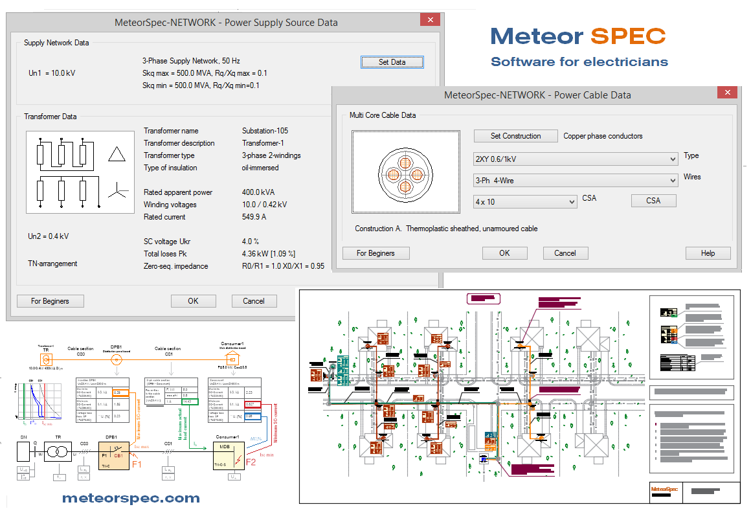Click the TR two-circle transformer symbol in lower diagram

tap(58, 451)
